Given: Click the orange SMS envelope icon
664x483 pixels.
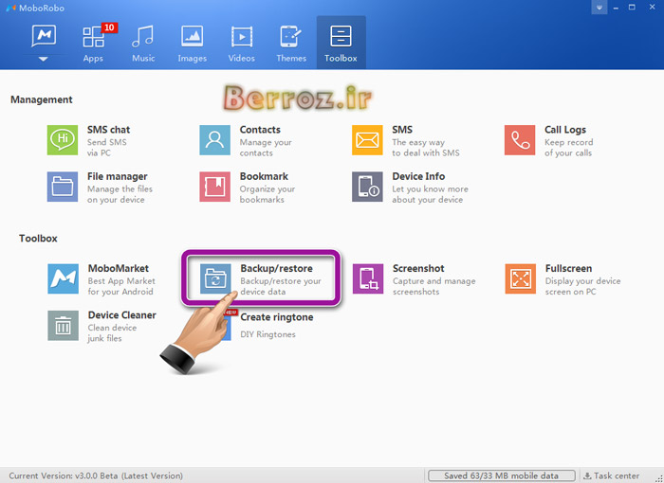Looking at the screenshot, I should [367, 140].
